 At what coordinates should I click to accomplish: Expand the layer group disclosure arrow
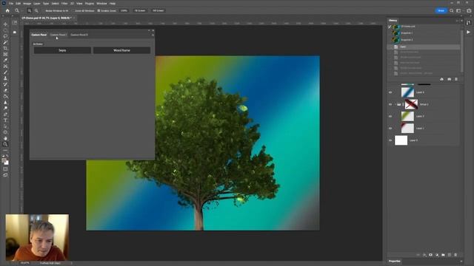395,104
